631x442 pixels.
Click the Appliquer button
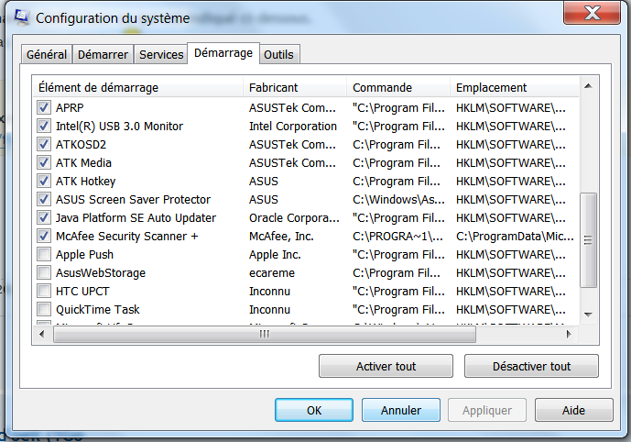pos(487,410)
